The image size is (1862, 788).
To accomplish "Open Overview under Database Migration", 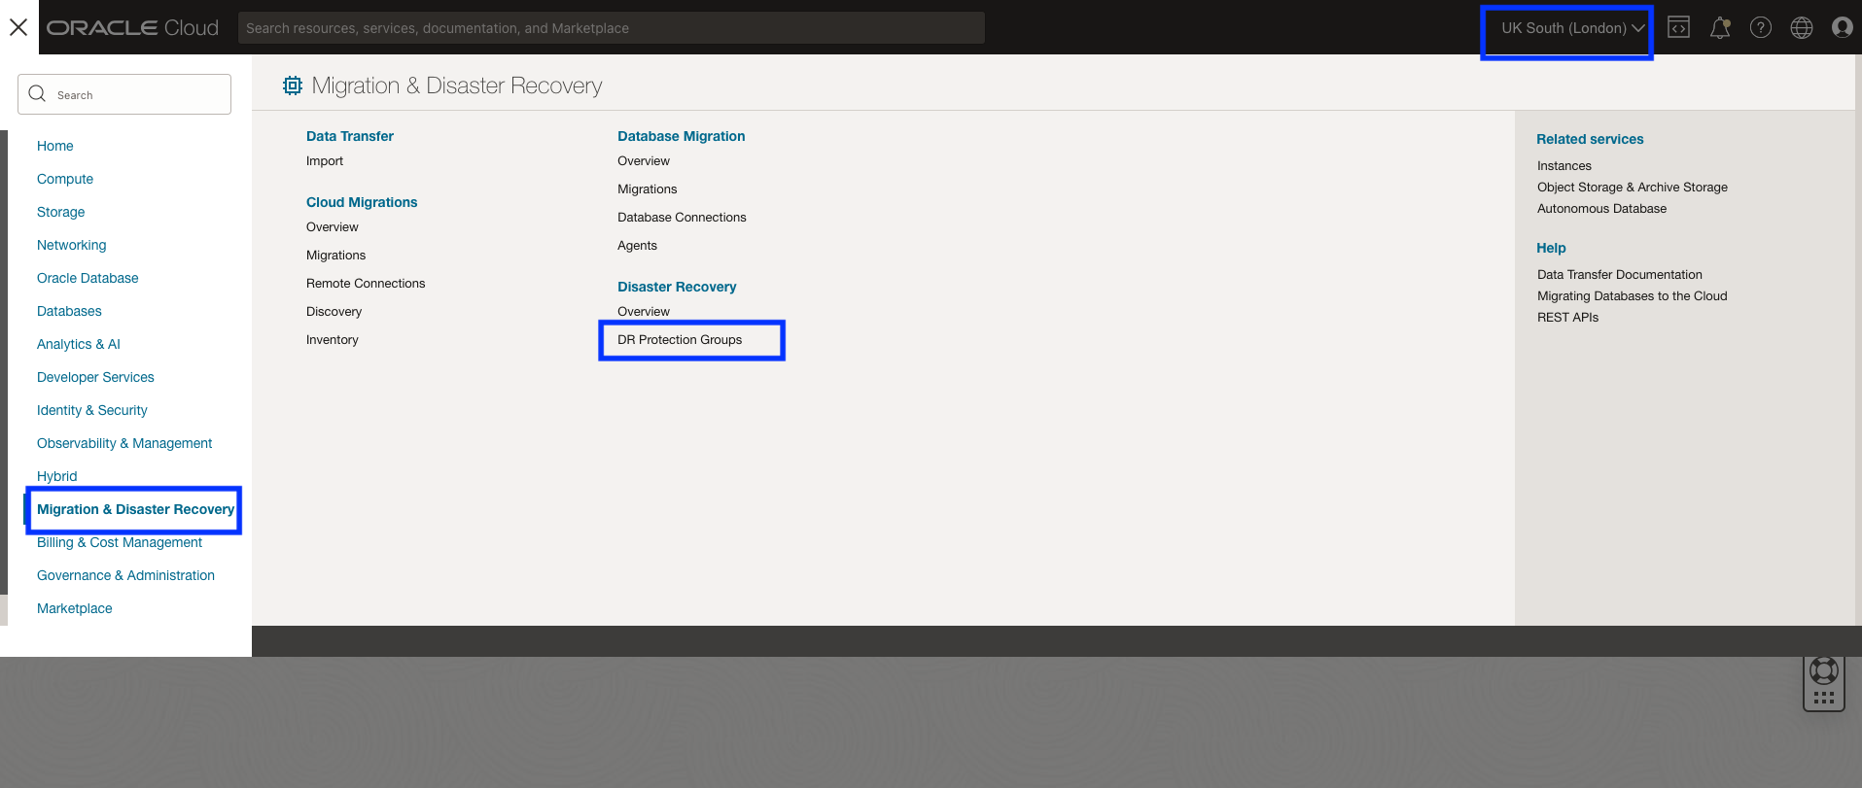I will coord(644,161).
